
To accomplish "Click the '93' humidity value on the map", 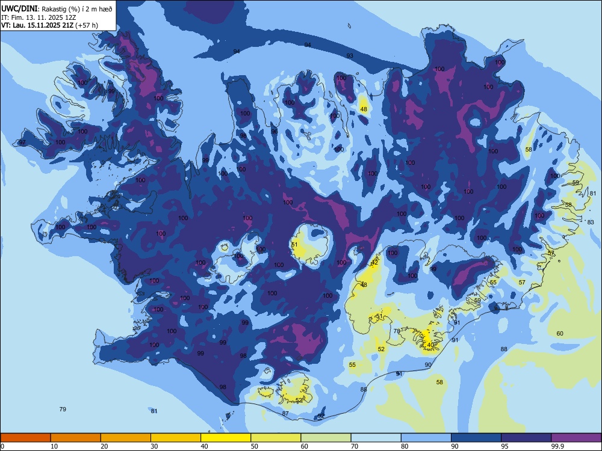I will pos(350,55).
